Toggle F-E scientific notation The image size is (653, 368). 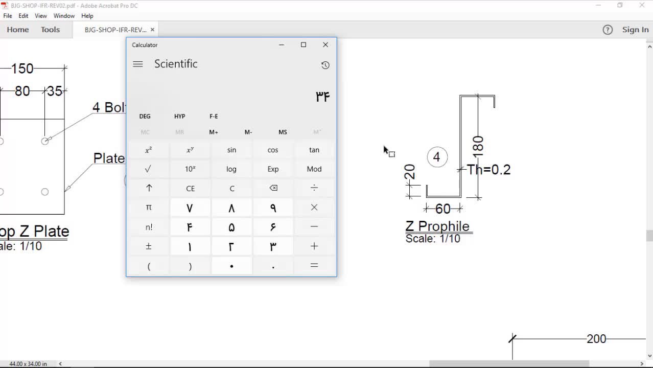click(x=214, y=117)
